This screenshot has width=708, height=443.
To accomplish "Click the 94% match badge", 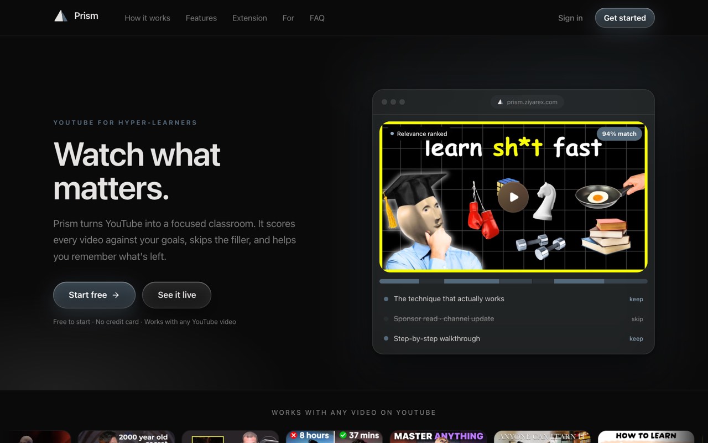I will coord(619,133).
